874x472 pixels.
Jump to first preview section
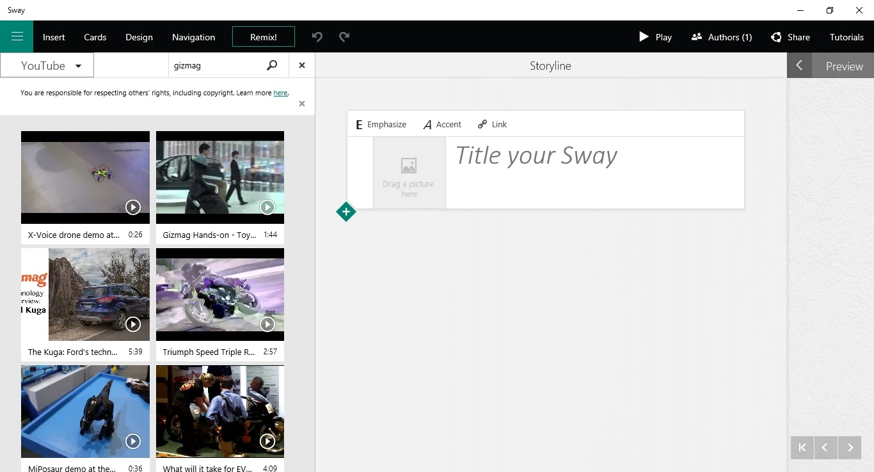(x=802, y=448)
